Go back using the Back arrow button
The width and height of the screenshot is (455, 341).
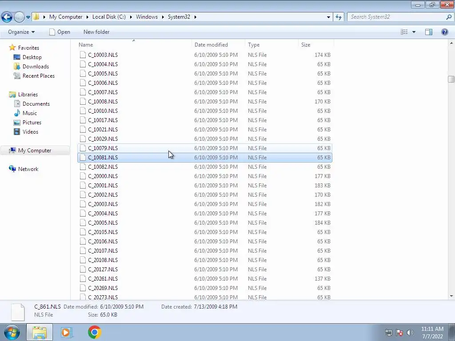point(7,17)
